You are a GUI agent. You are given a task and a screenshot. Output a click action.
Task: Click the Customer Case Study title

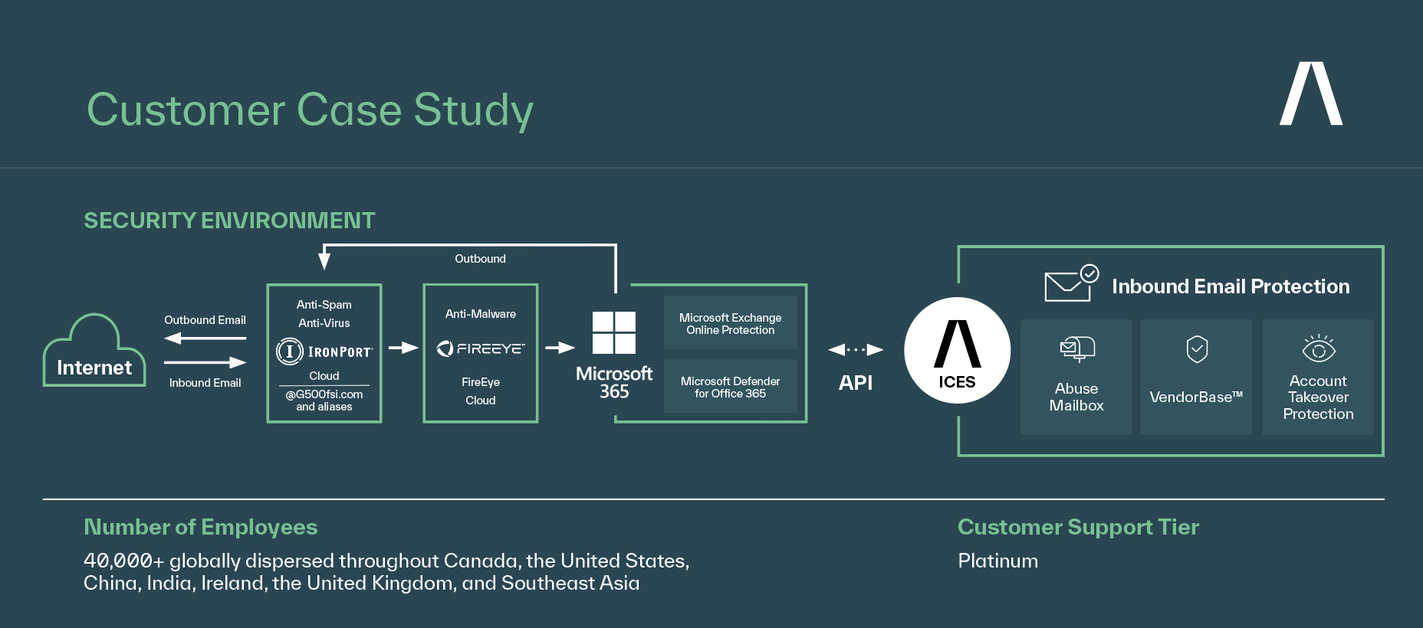pyautogui.click(x=310, y=110)
